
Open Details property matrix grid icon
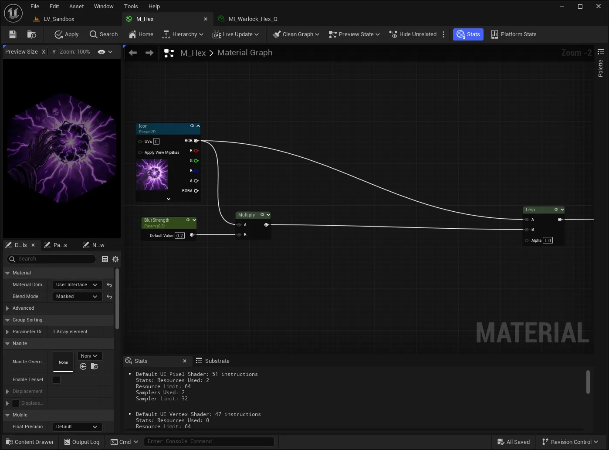click(105, 259)
